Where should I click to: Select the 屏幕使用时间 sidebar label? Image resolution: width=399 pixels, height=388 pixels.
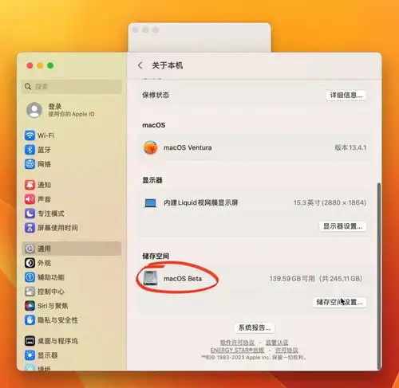pyautogui.click(x=57, y=228)
